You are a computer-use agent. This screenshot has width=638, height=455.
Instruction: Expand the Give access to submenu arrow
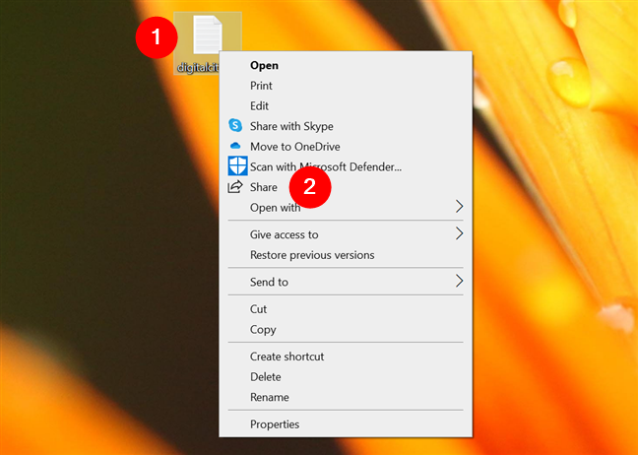459,233
